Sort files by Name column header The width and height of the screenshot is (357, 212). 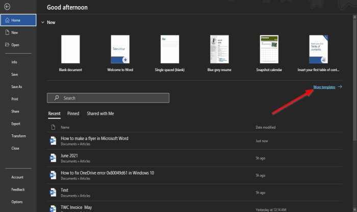65,127
